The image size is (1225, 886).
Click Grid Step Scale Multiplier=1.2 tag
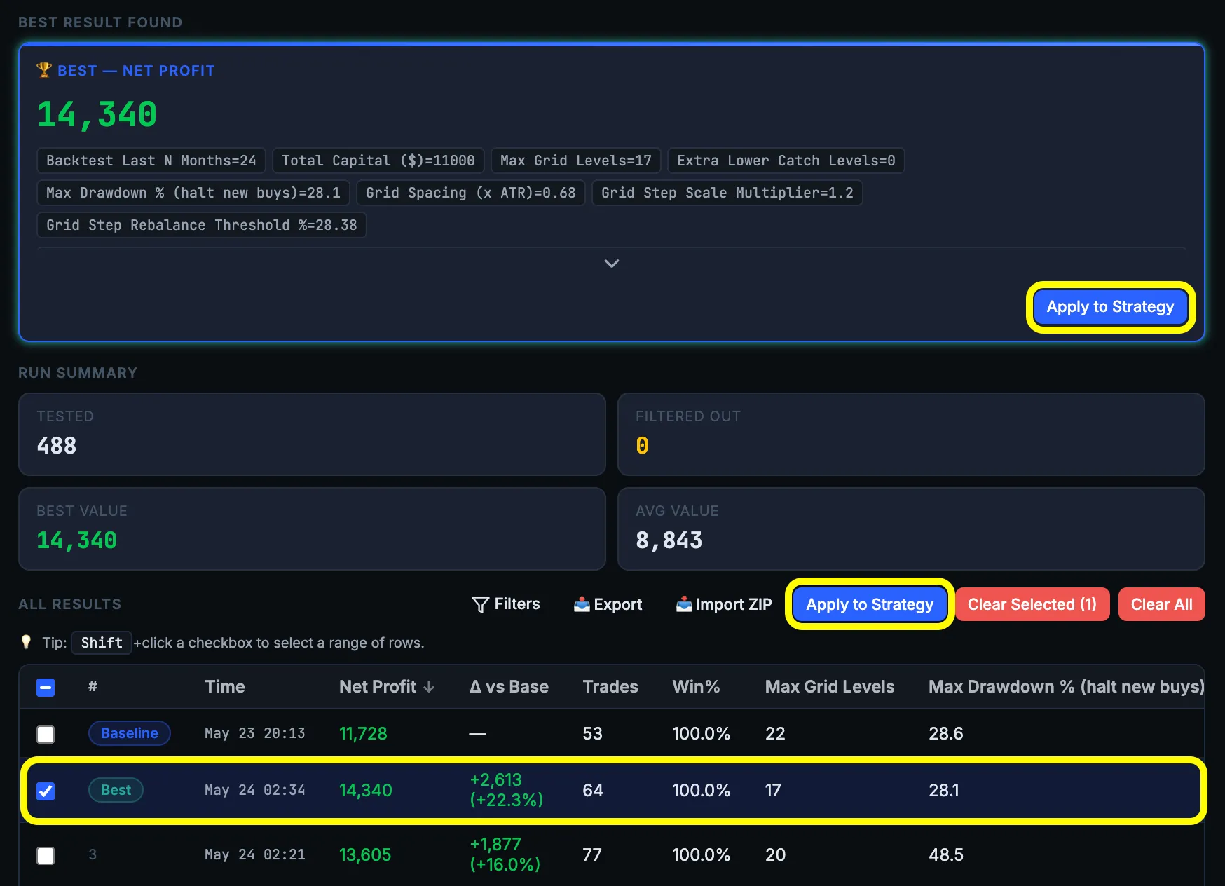tap(727, 193)
